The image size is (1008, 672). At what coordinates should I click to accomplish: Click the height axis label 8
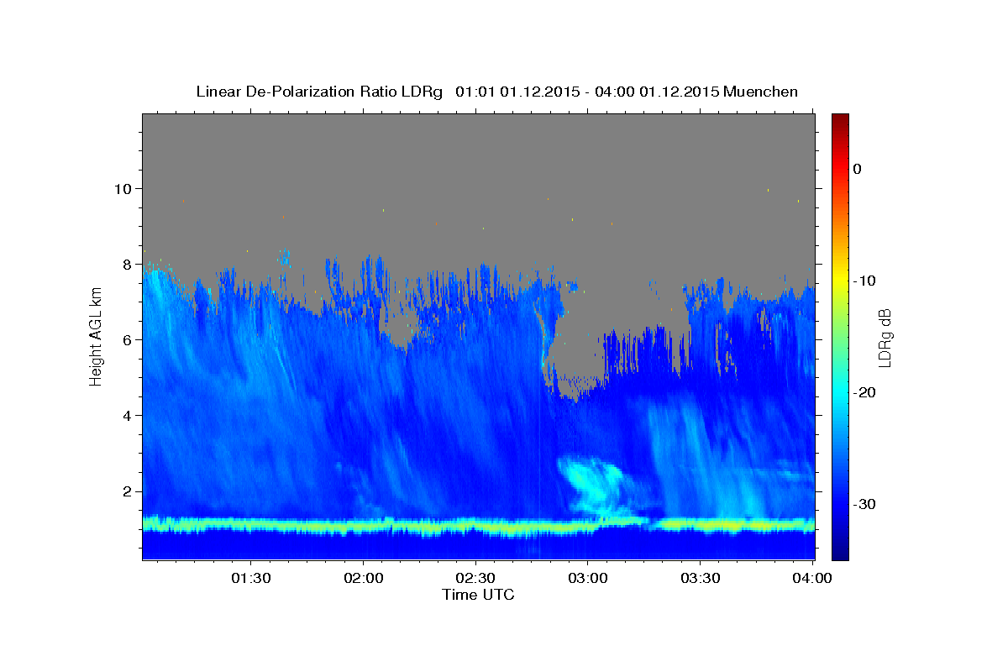129,264
